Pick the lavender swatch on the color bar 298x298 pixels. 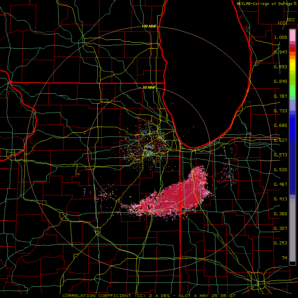(x=292, y=105)
